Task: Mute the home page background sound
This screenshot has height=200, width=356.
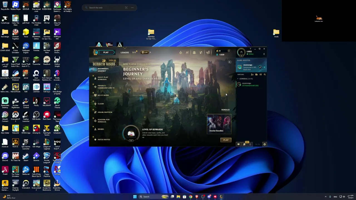Action: coord(229,62)
